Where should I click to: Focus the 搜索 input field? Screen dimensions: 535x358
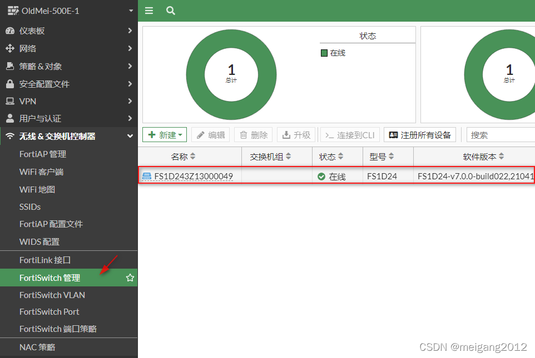tap(501, 135)
